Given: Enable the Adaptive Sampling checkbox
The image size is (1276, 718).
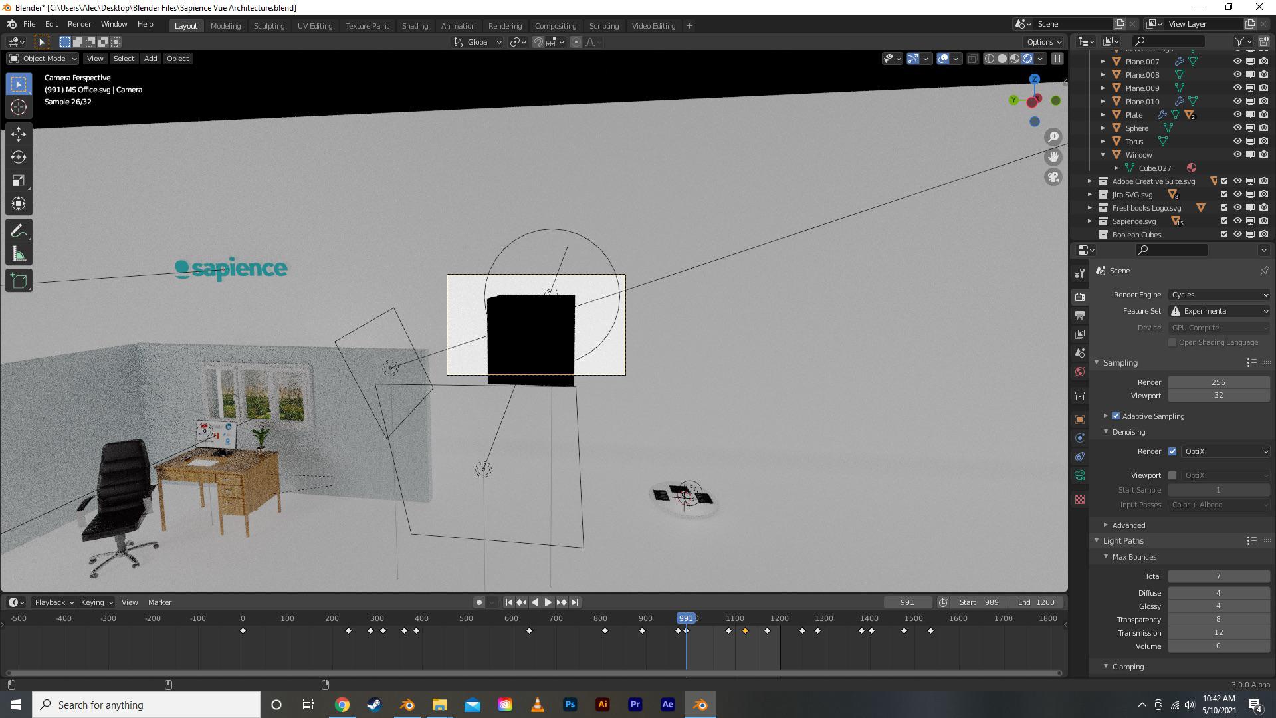Looking at the screenshot, I should click(x=1116, y=416).
